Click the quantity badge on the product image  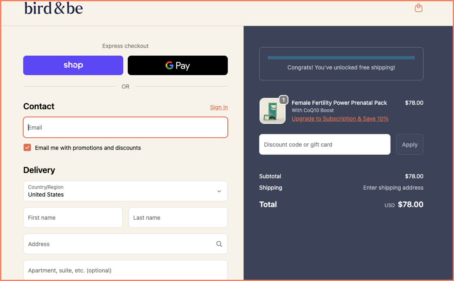(x=284, y=99)
